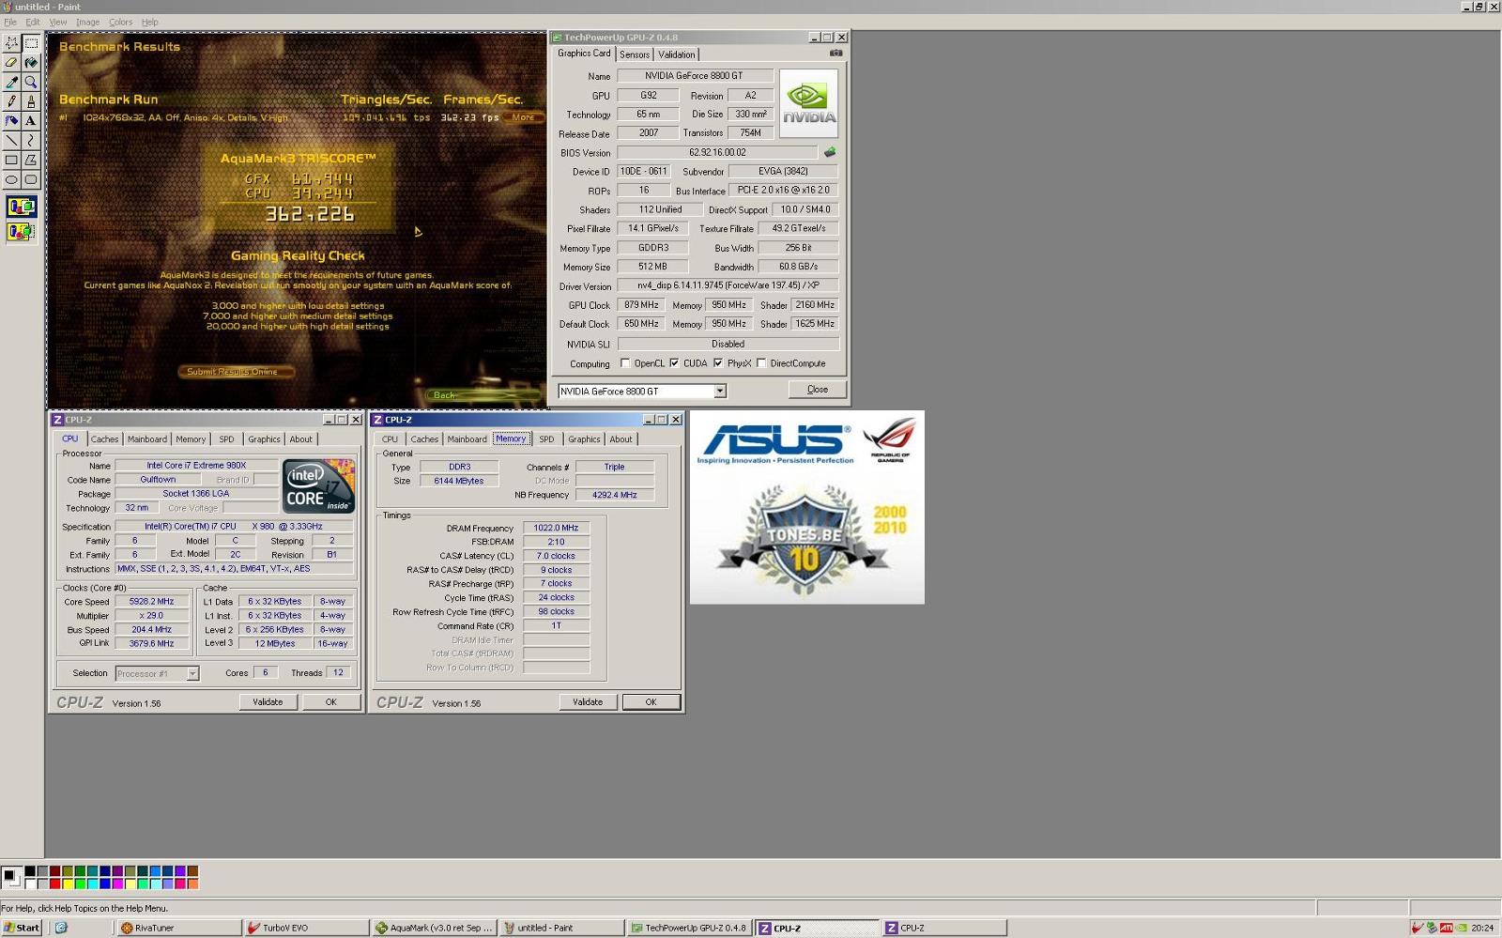Toggle the CUDA checkbox in GPU-Z
The image size is (1502, 938).
[x=674, y=363]
